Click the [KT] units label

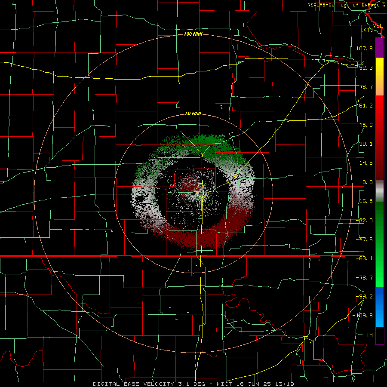pos(367,30)
